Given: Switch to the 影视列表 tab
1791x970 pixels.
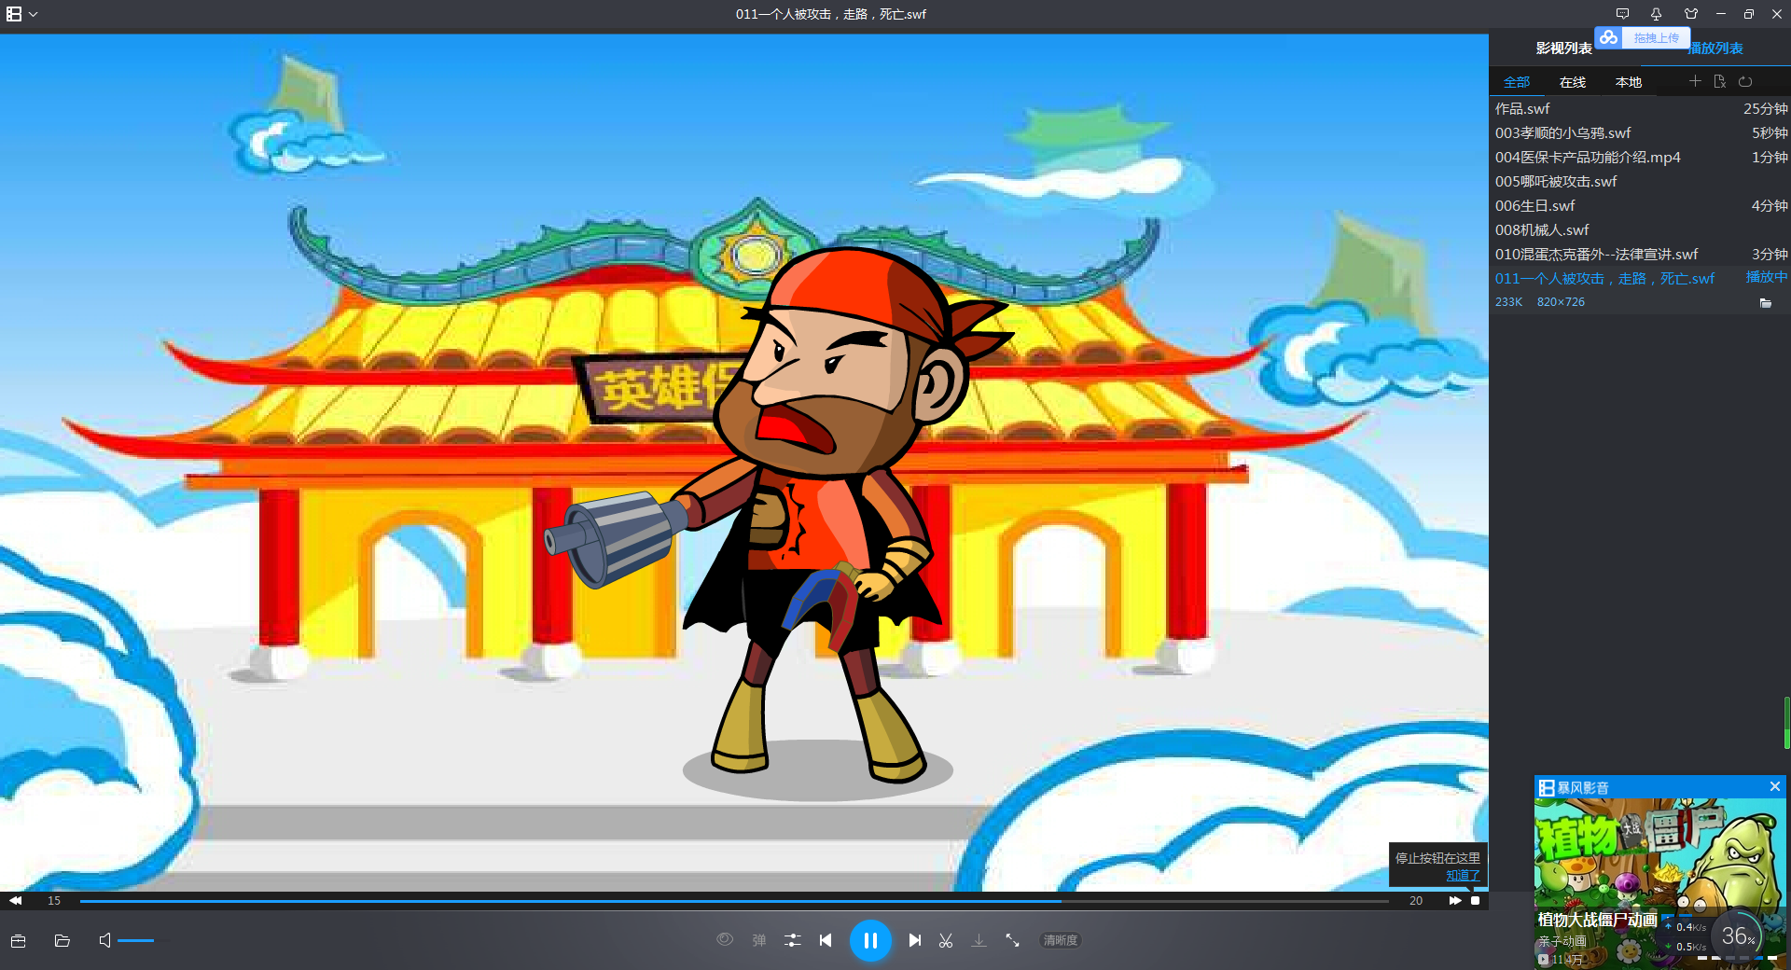Looking at the screenshot, I should [x=1563, y=48].
